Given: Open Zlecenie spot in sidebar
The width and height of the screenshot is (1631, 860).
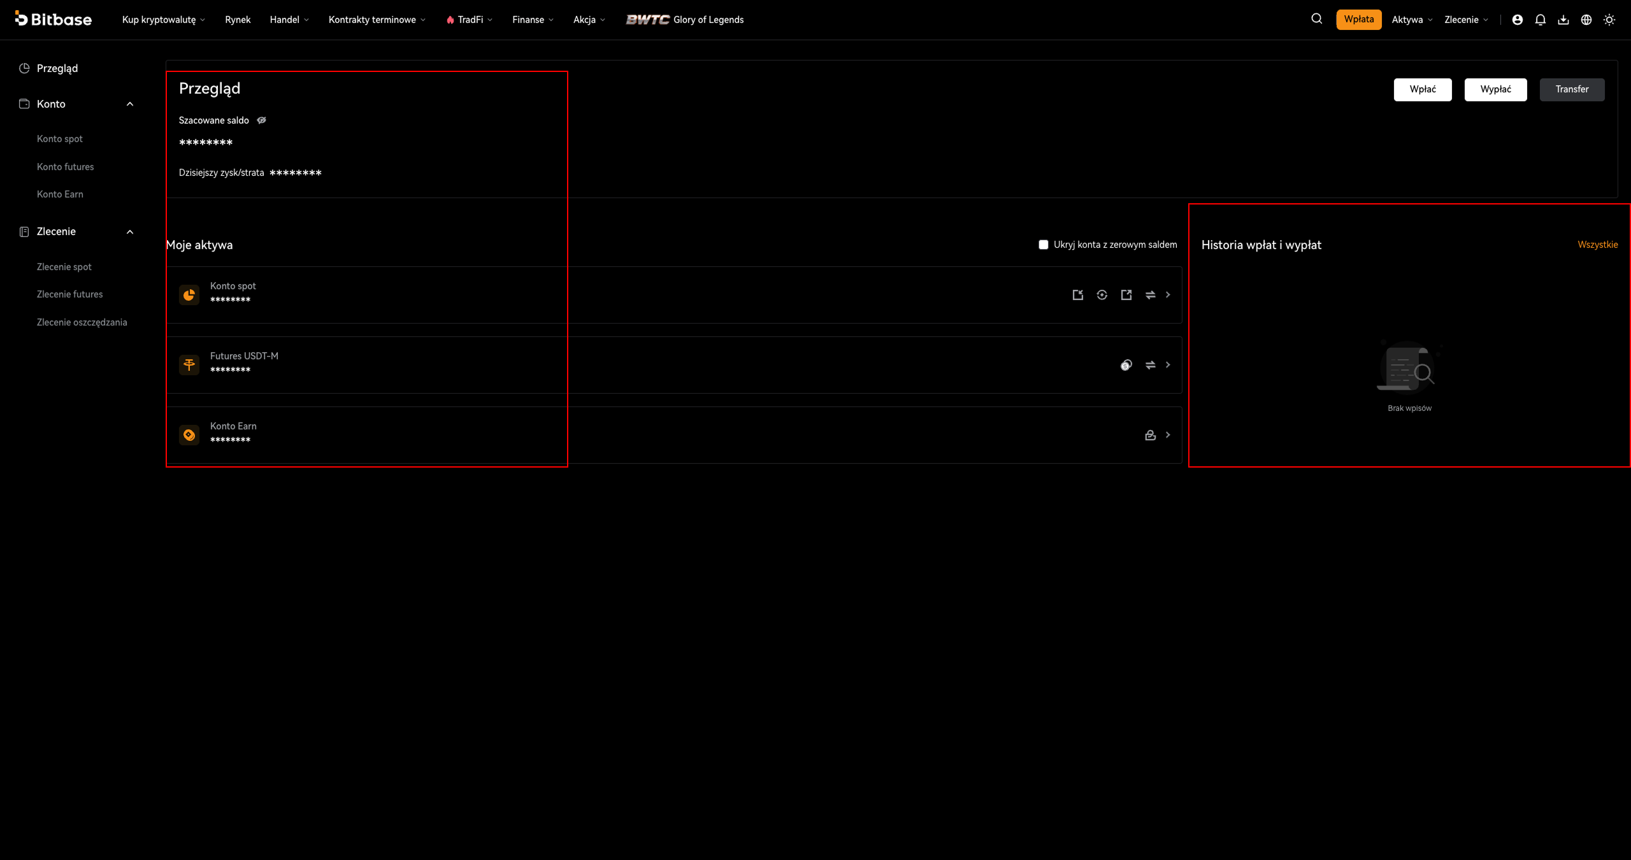Looking at the screenshot, I should [x=64, y=267].
